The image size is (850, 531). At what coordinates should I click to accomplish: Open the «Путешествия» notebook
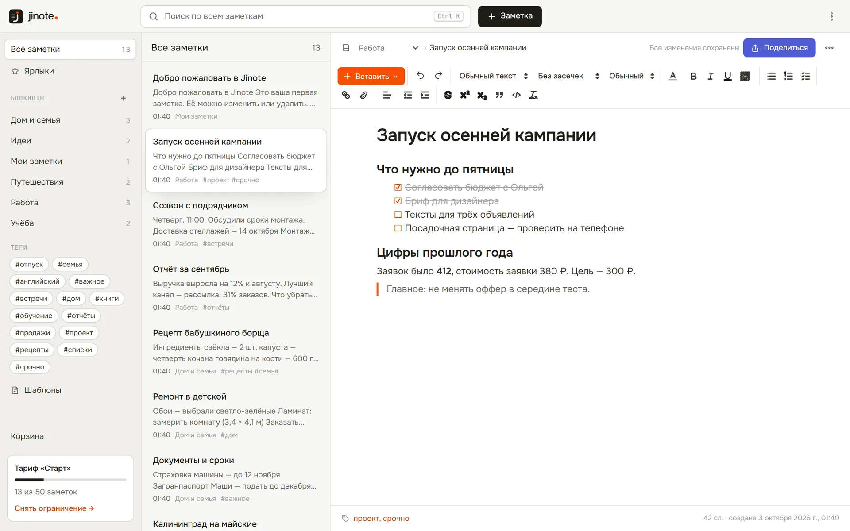(x=70, y=182)
